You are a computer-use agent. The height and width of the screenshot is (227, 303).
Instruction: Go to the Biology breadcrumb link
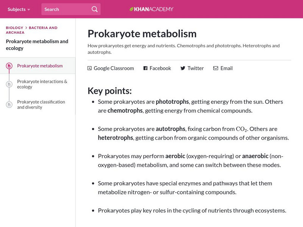coord(14,28)
